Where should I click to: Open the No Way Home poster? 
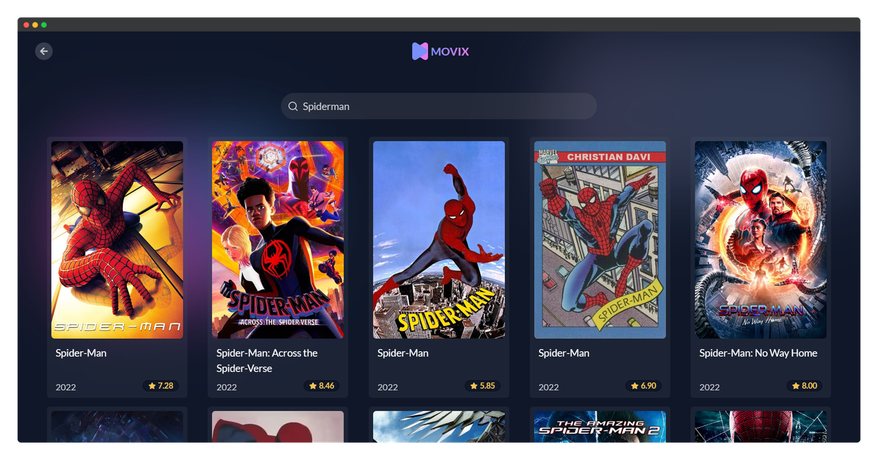(x=761, y=240)
